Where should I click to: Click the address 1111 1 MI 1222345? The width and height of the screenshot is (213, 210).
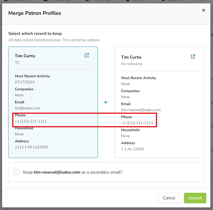[32, 147]
